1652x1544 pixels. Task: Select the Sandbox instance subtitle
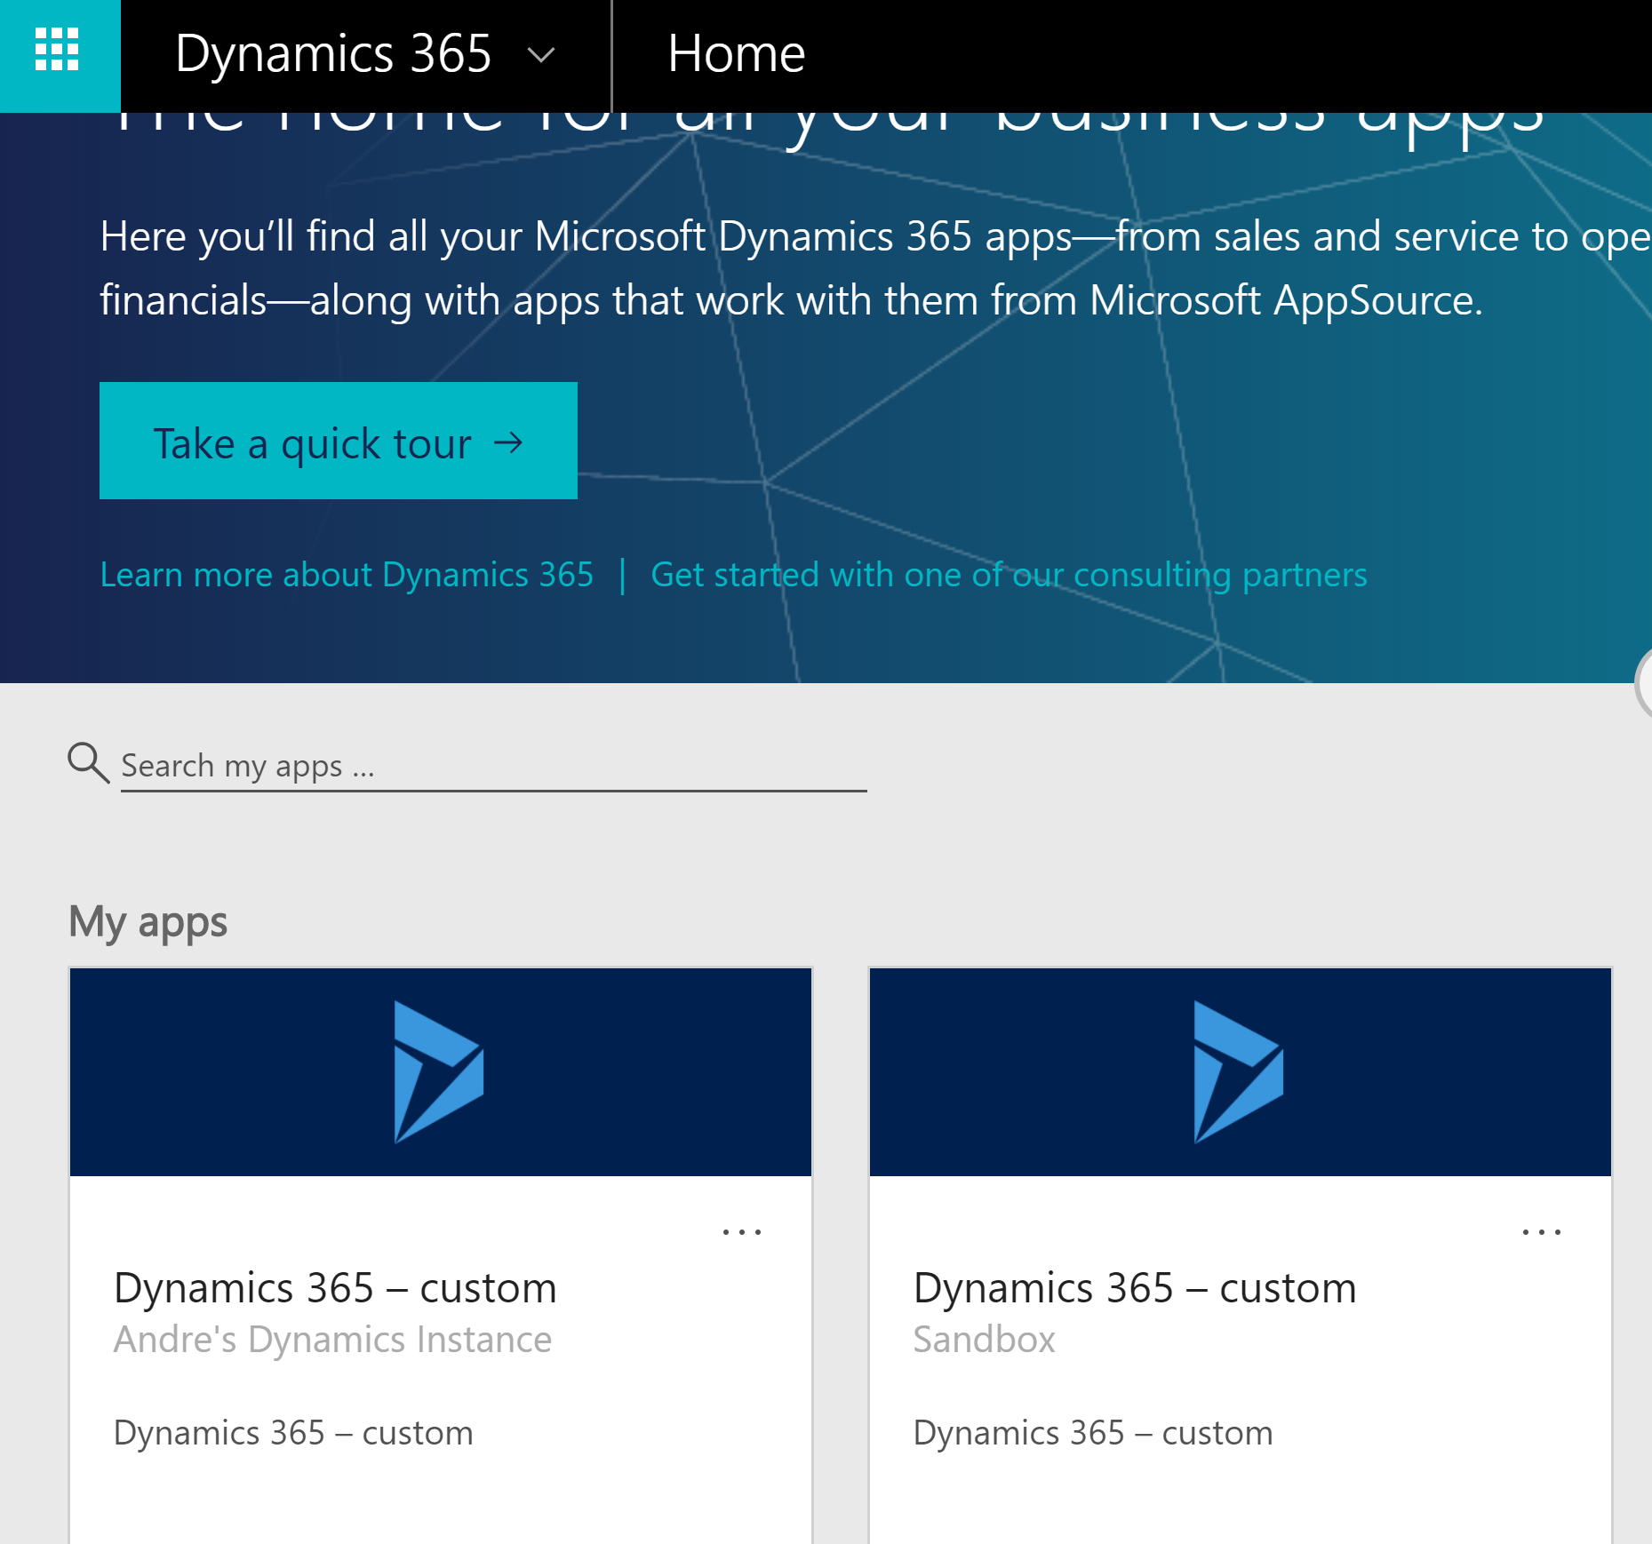(984, 1340)
